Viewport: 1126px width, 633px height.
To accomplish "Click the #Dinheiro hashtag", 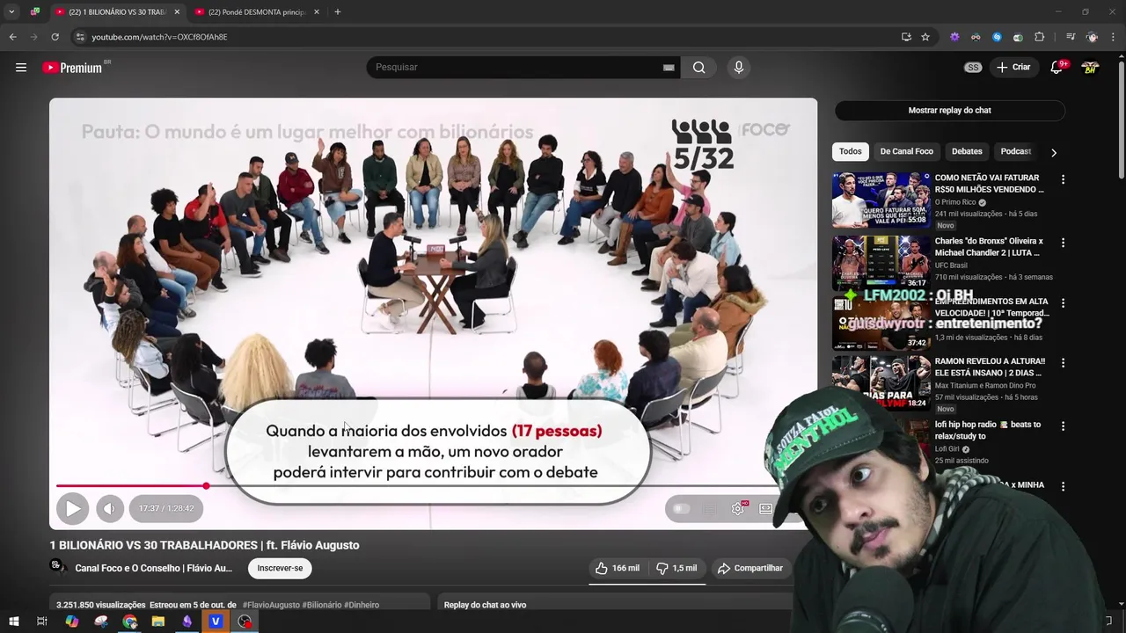I will (x=362, y=605).
